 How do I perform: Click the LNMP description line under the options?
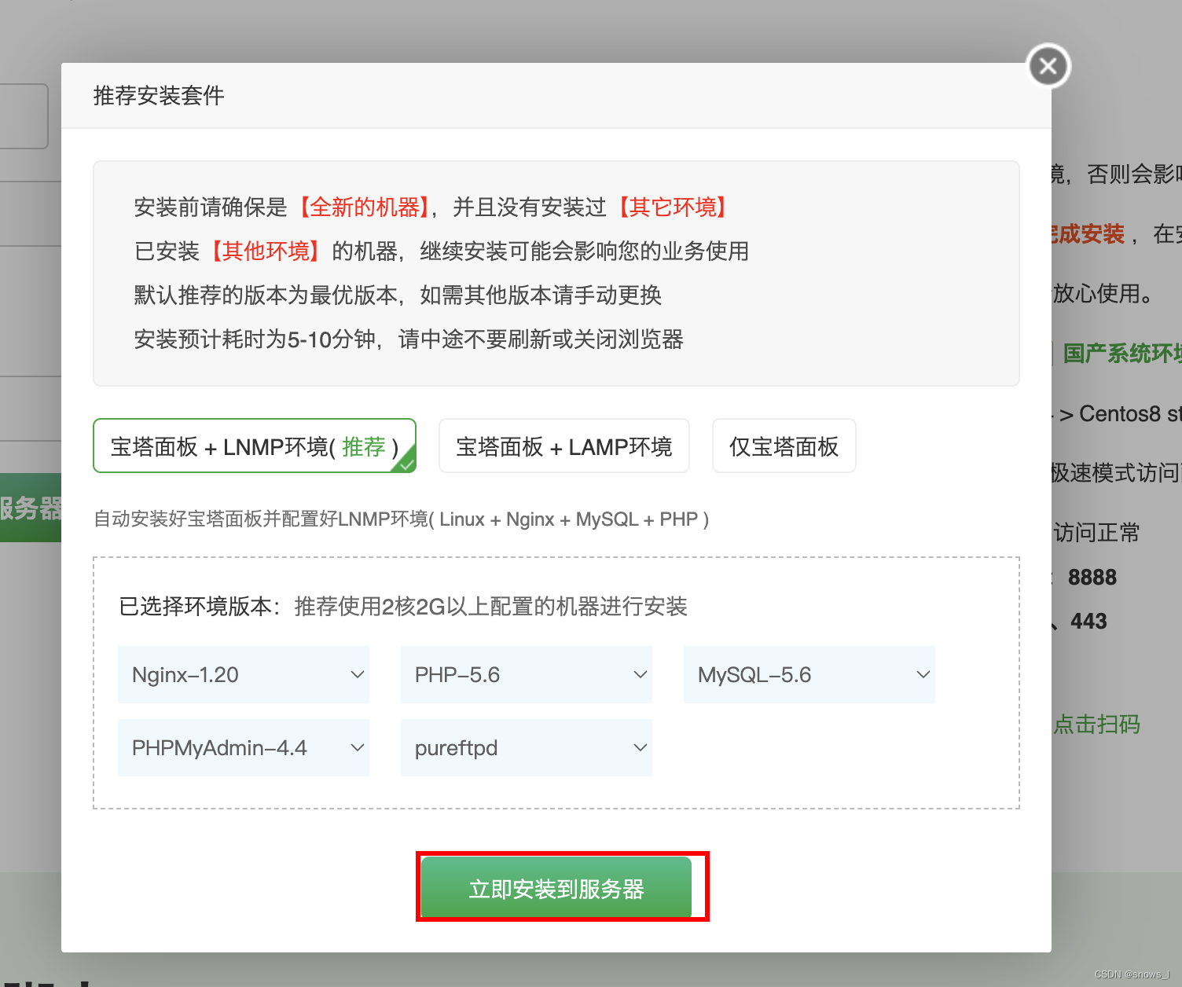click(402, 519)
